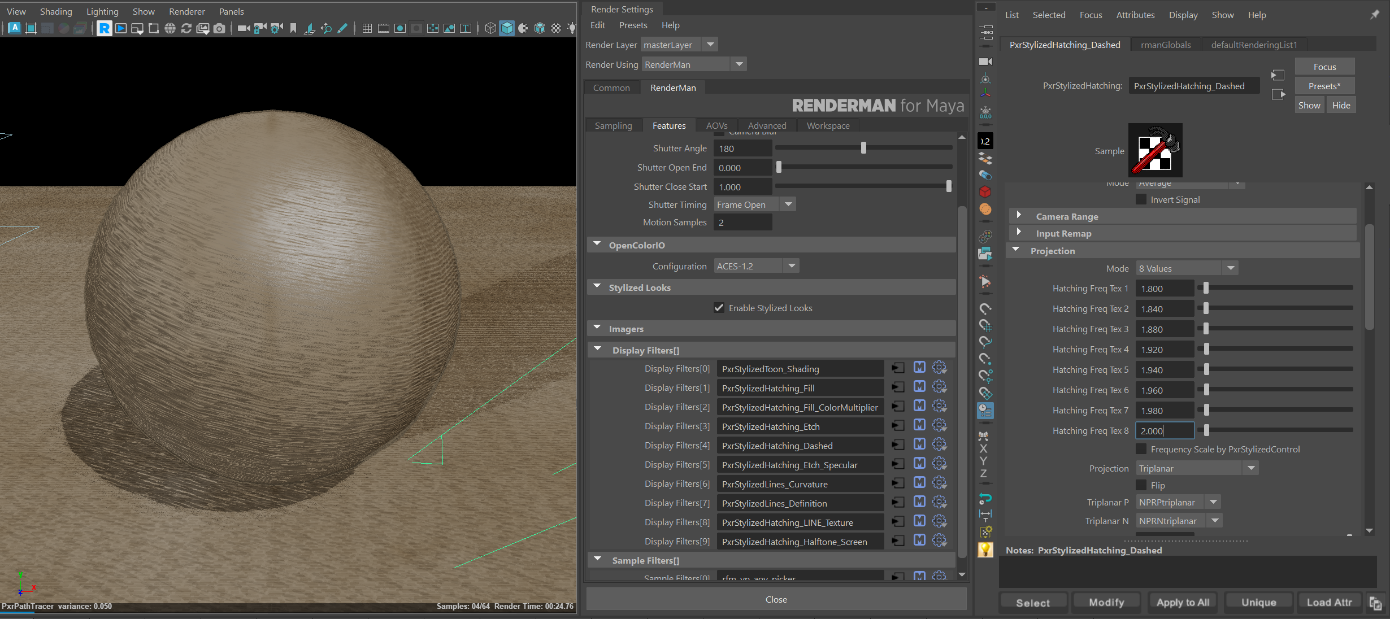
Task: Open settings gear for PxrStylizedToon_Shading filter
Action: tap(939, 368)
